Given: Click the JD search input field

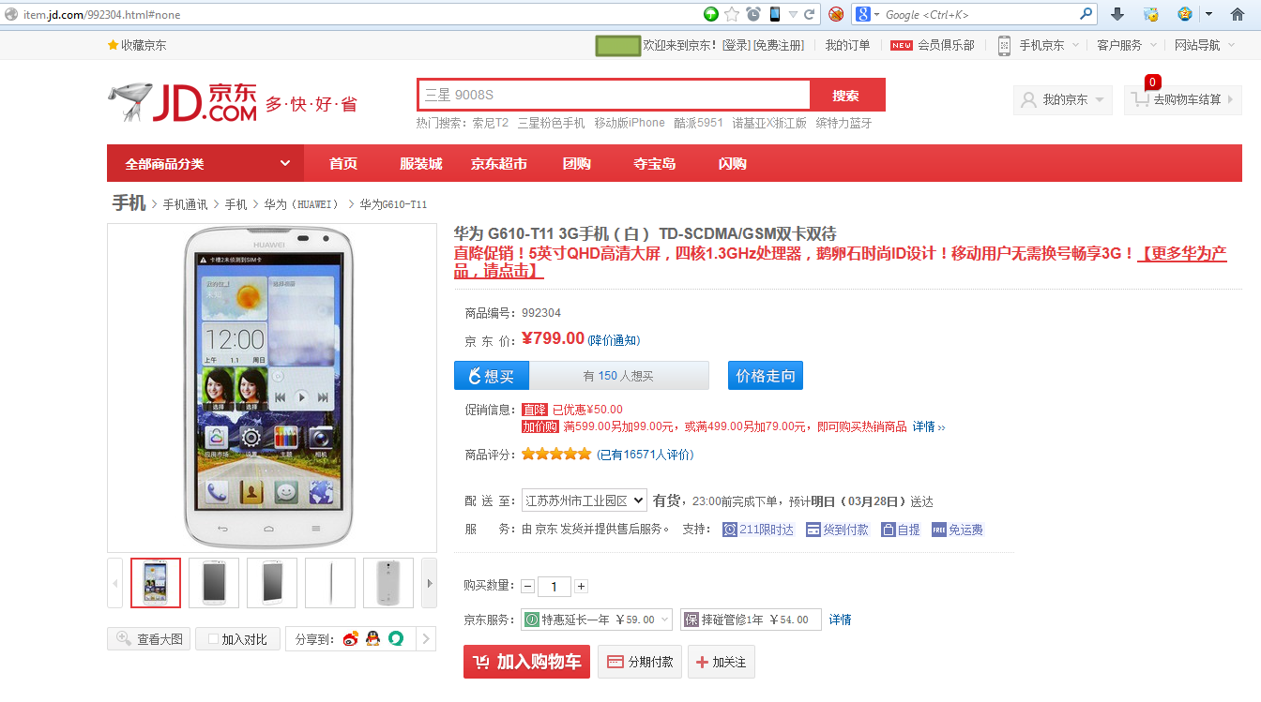Looking at the screenshot, I should 614,95.
